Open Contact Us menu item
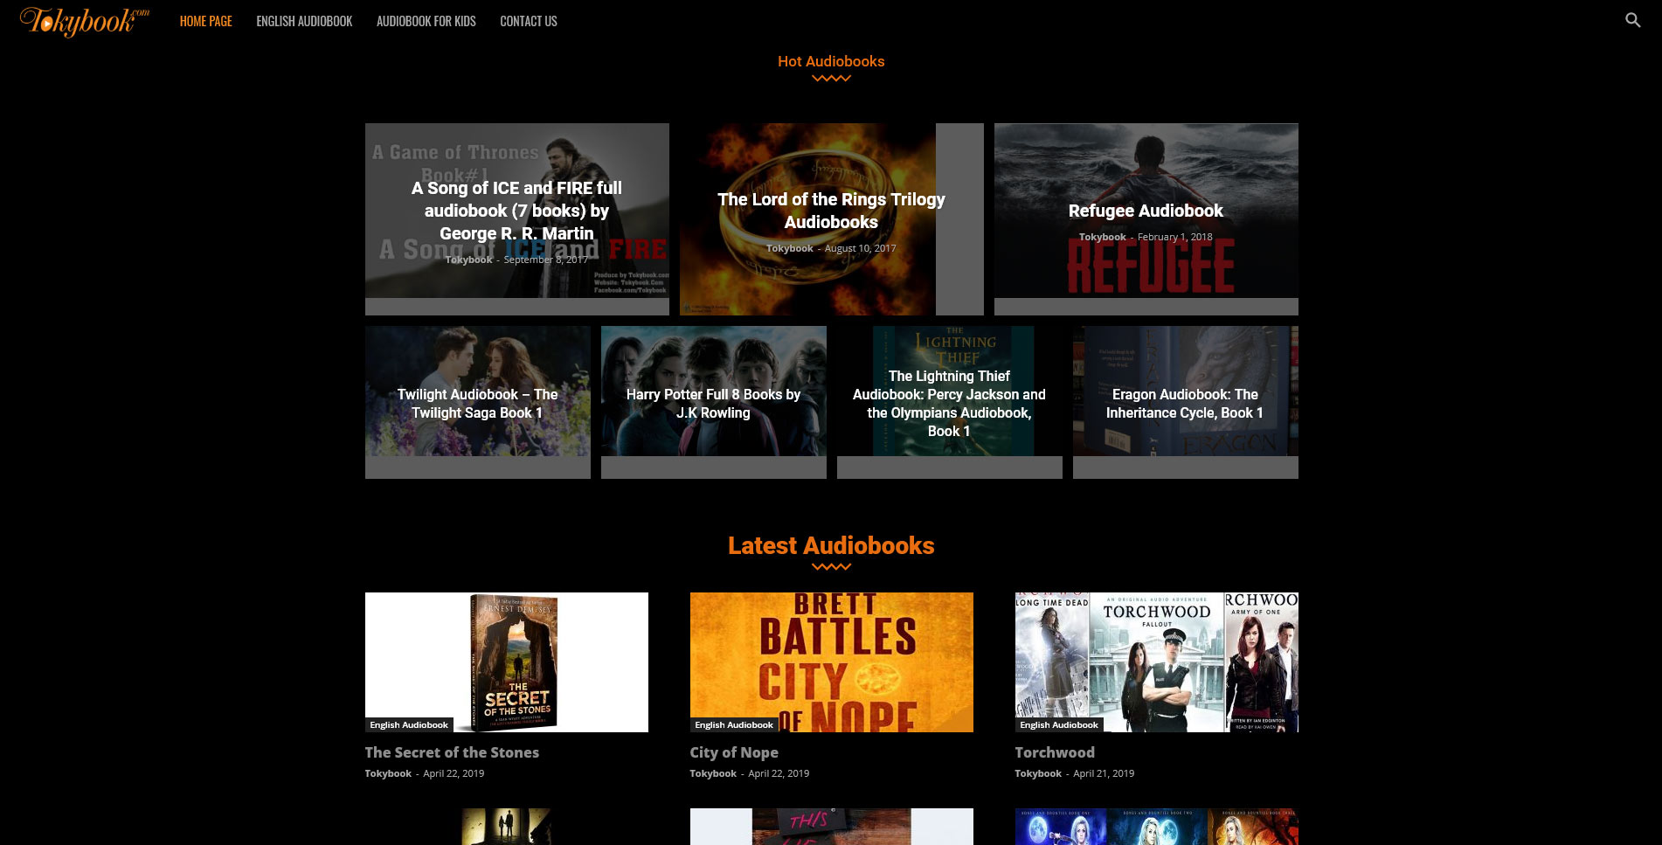Viewport: 1662px width, 845px height. point(529,21)
